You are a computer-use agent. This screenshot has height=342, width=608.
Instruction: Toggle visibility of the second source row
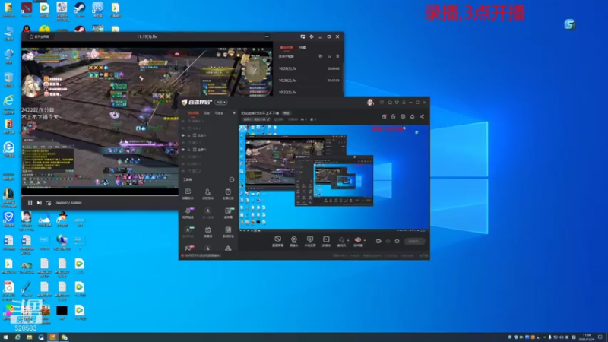coord(183,128)
